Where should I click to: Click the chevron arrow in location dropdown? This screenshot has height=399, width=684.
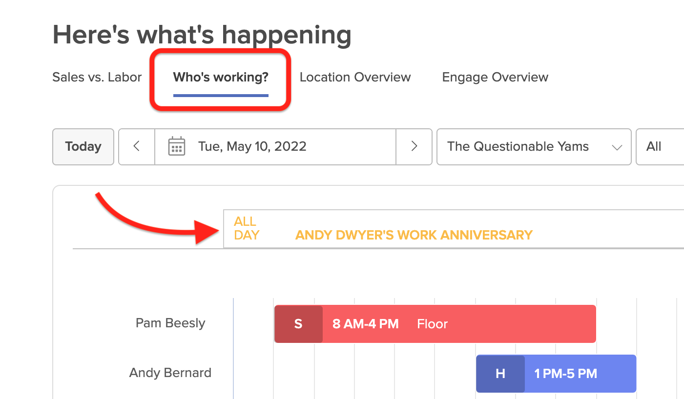[617, 147]
